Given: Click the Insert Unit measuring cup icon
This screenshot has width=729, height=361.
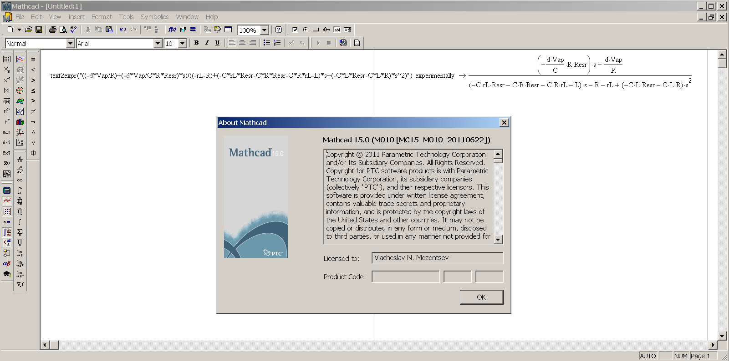Looking at the screenshot, I should point(183,30).
